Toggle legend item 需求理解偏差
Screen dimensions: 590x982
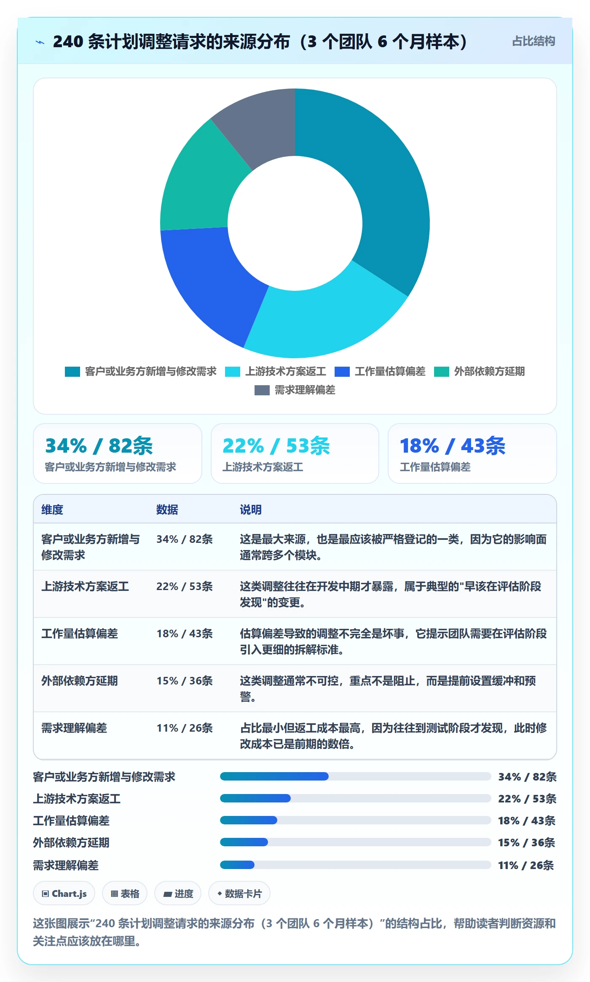coord(295,390)
